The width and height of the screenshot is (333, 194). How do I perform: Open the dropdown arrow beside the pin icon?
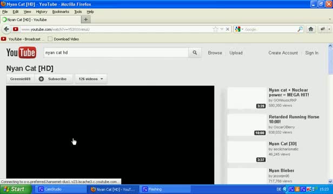coord(329,29)
